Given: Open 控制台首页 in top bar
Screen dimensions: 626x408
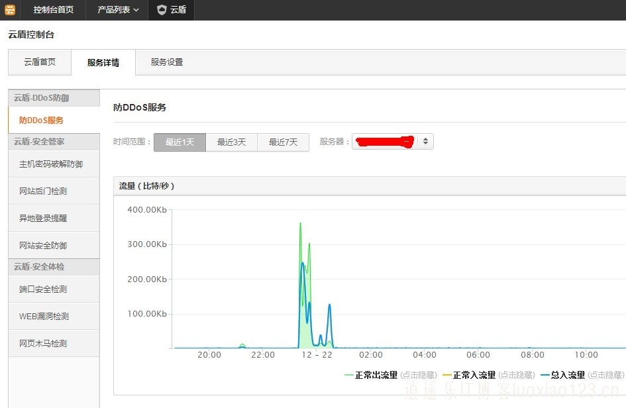Looking at the screenshot, I should tap(54, 9).
